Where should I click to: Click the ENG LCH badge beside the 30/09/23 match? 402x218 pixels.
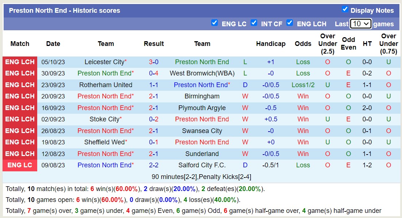point(20,73)
